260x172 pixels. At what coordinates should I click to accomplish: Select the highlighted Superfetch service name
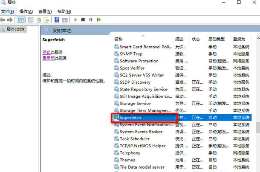130,118
